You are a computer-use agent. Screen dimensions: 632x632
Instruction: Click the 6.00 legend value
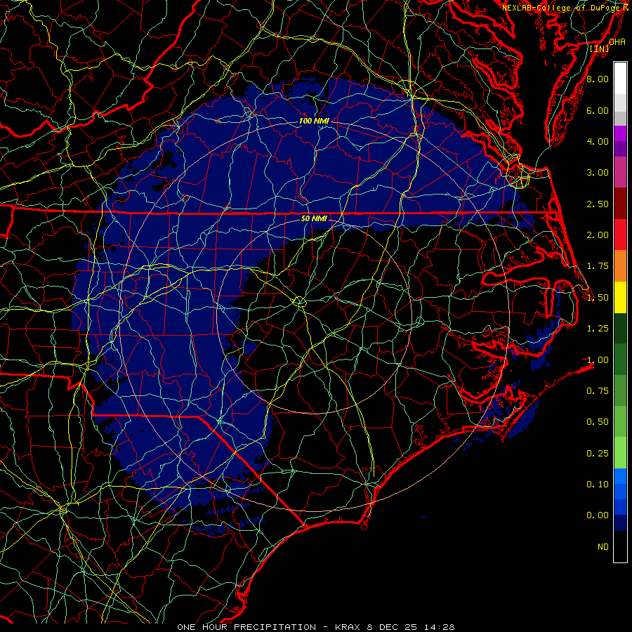[598, 110]
